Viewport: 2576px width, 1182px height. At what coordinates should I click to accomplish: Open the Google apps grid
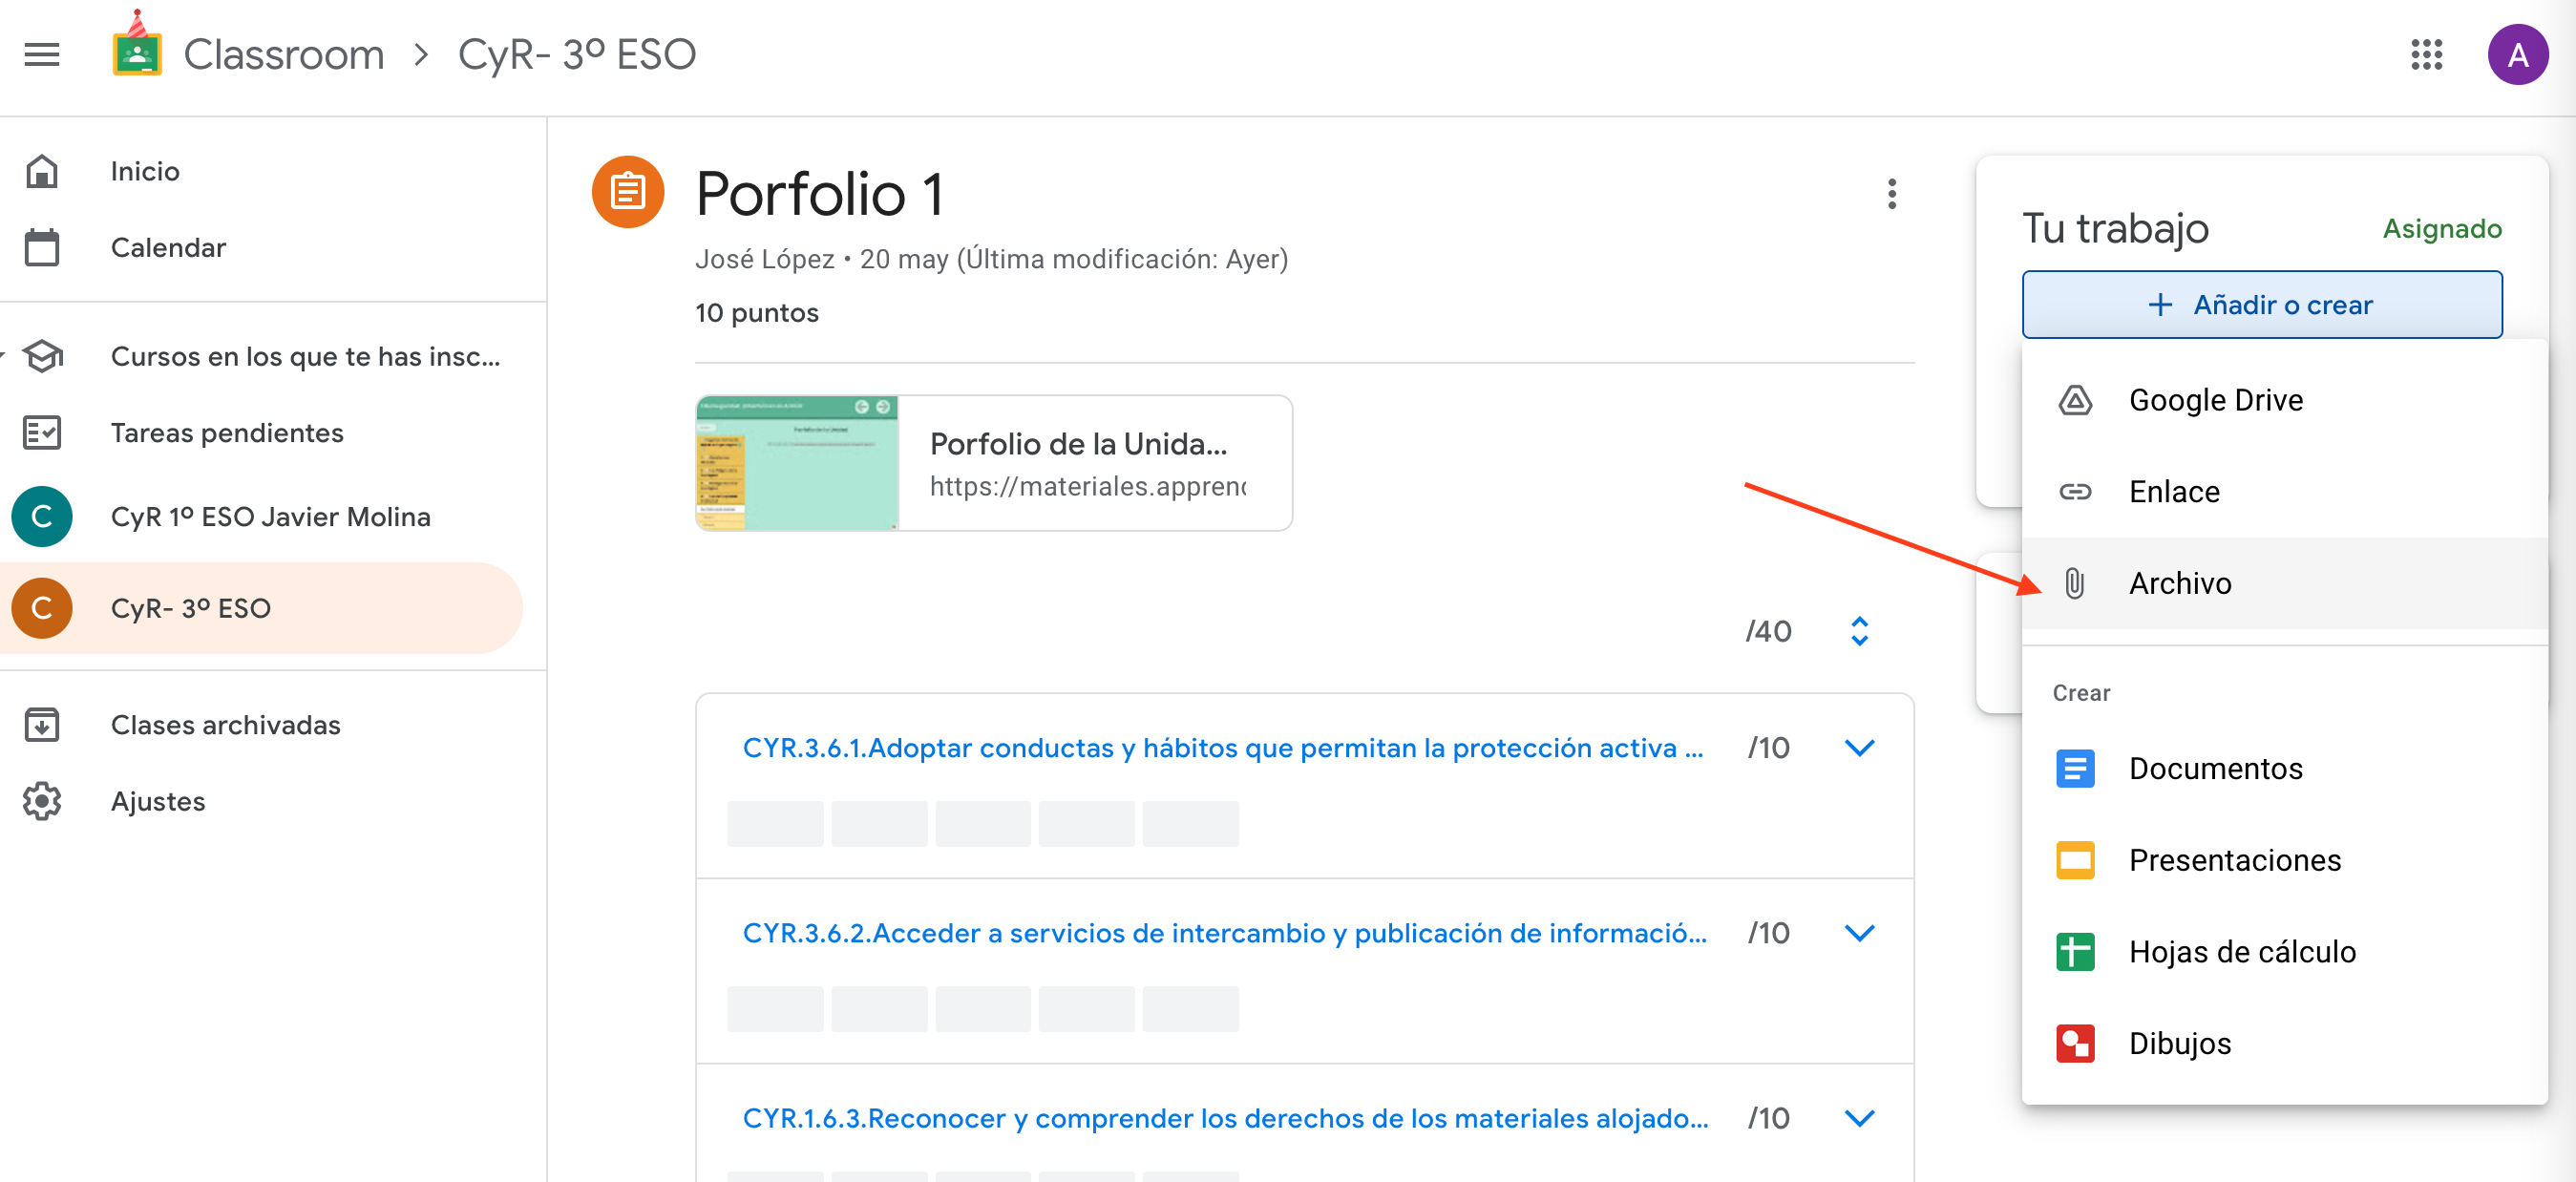point(2426,54)
